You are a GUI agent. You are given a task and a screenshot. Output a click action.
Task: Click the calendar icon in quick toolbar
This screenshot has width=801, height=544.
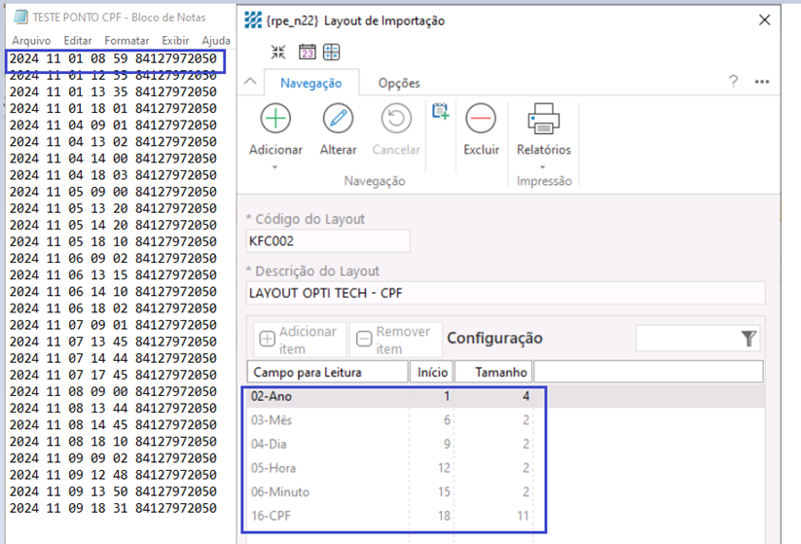(x=307, y=53)
